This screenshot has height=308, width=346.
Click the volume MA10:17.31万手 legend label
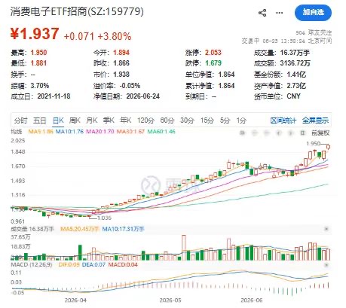tap(124, 229)
